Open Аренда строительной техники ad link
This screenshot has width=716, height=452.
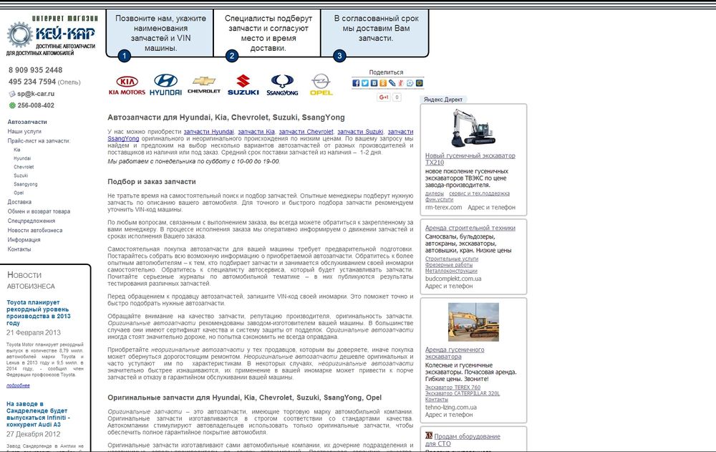click(x=470, y=228)
